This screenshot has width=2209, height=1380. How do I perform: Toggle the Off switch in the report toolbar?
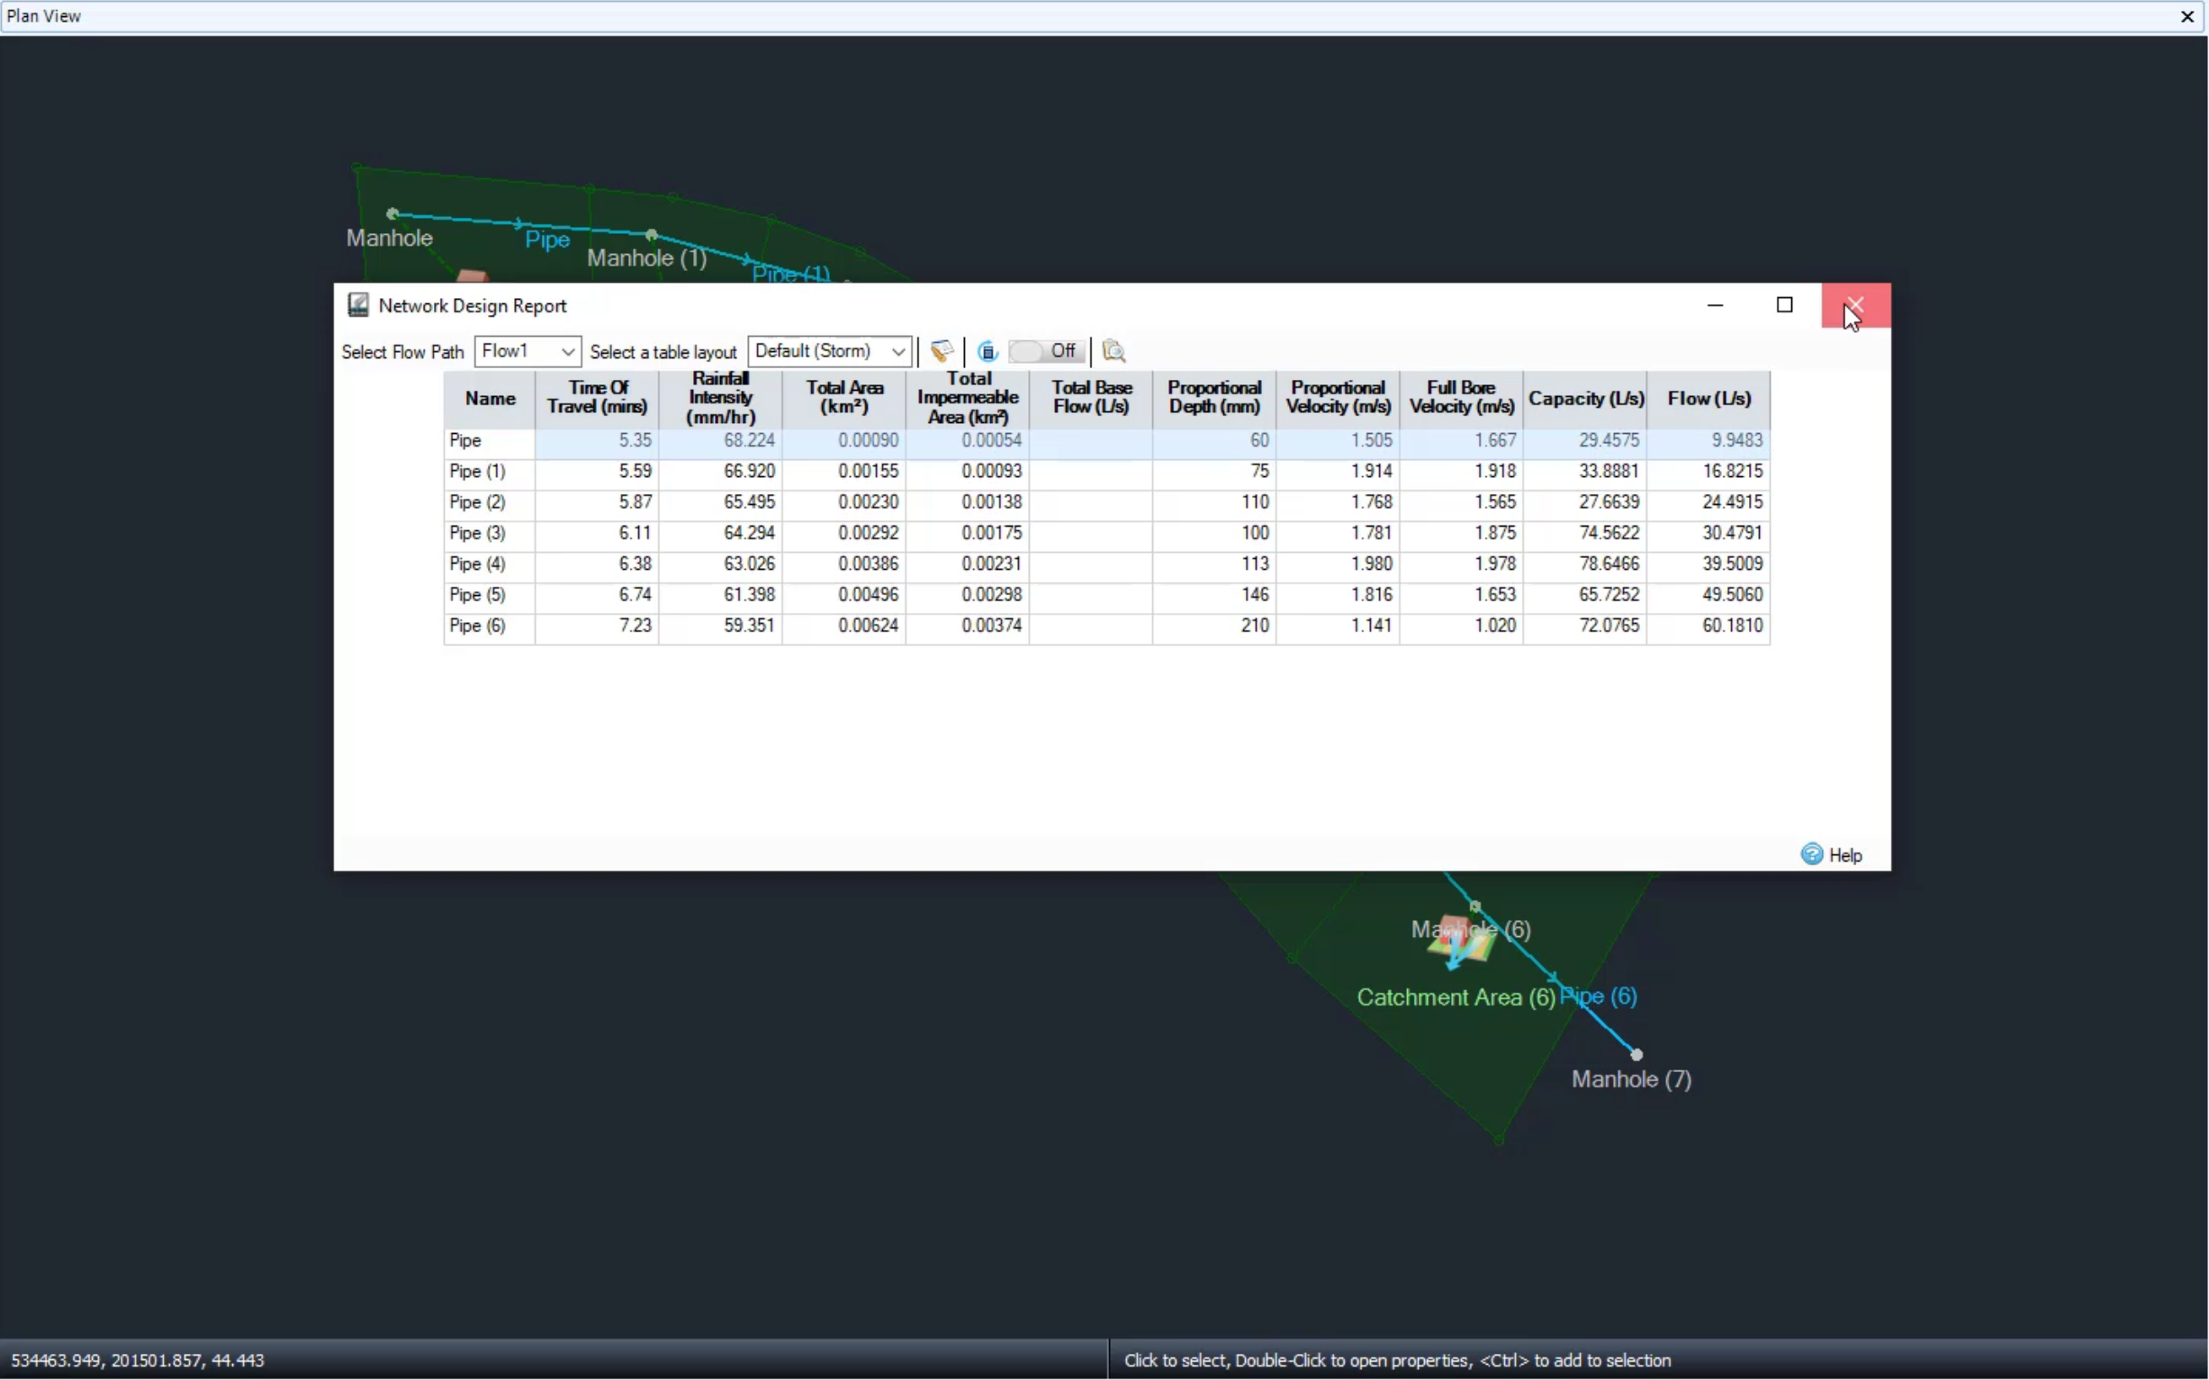coord(1047,351)
